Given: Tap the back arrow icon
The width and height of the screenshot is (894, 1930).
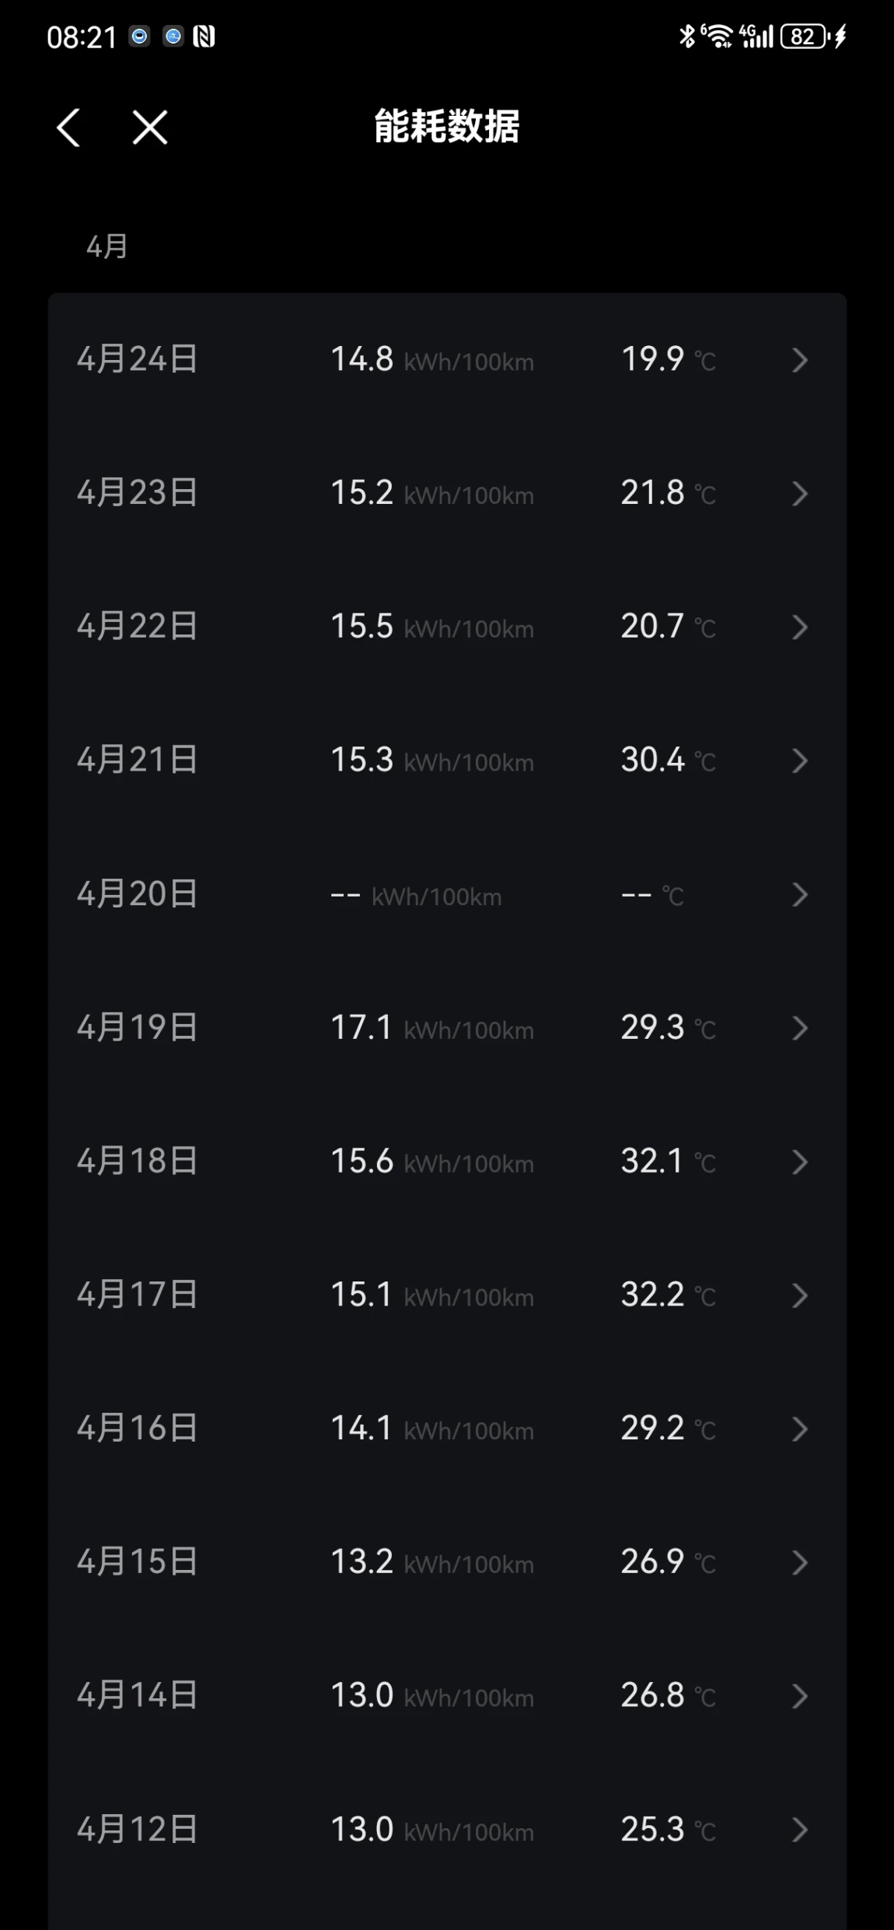Looking at the screenshot, I should (68, 128).
